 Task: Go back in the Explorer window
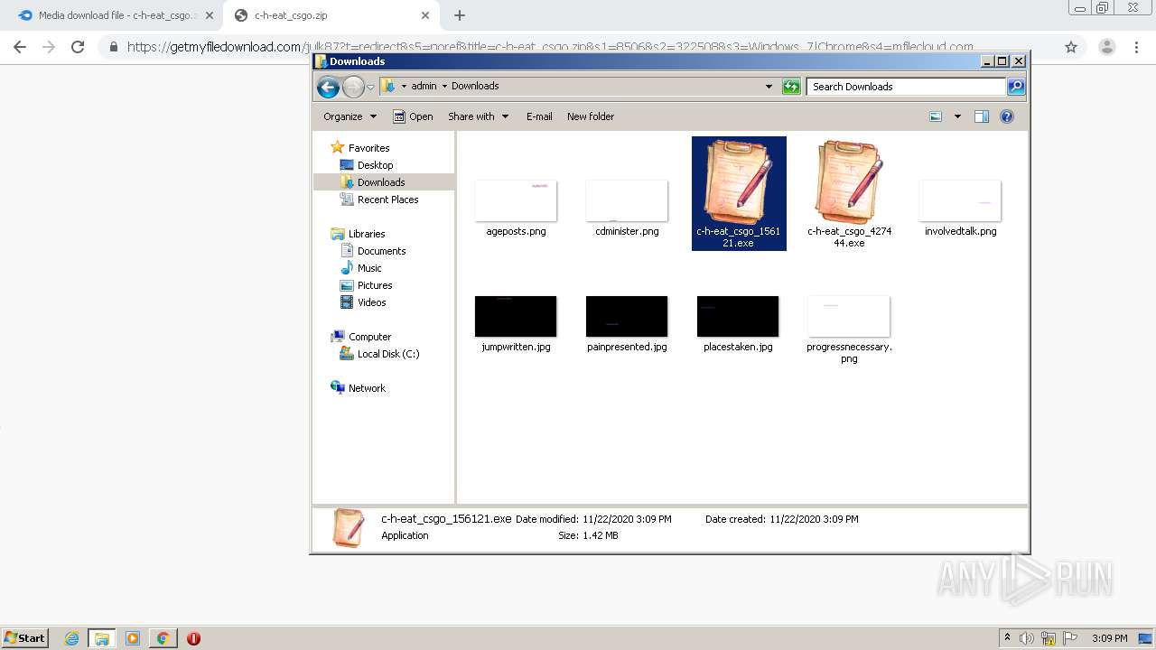coord(328,87)
